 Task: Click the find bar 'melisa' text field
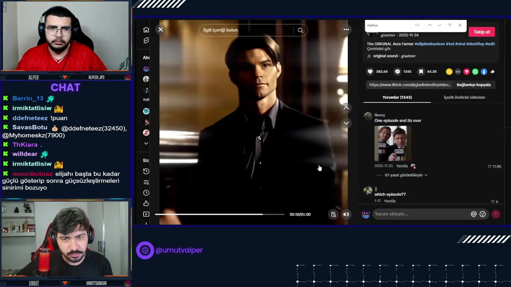[x=389, y=25]
